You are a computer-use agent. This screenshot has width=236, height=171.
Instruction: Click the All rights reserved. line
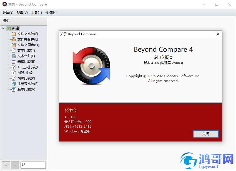pos(163,81)
